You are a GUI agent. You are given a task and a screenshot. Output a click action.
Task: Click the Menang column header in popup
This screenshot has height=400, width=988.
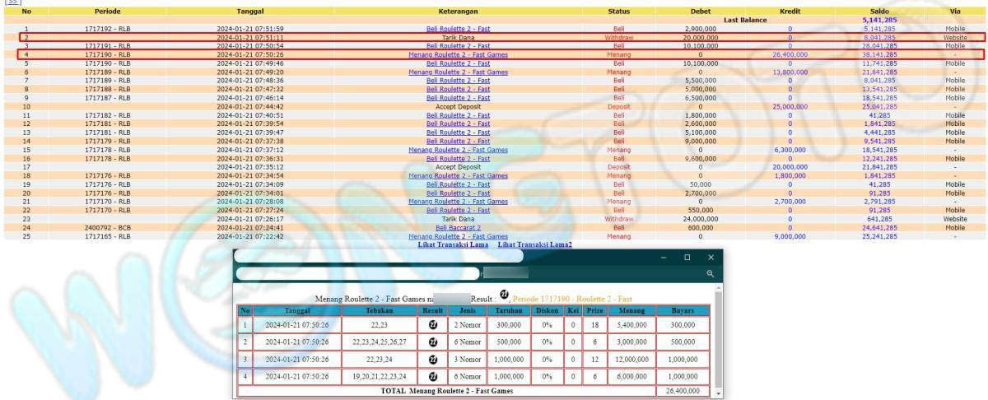pos(626,309)
